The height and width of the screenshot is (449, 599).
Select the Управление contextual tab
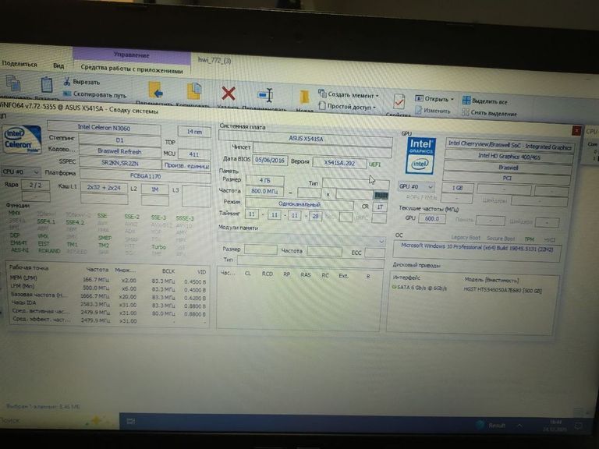131,55
